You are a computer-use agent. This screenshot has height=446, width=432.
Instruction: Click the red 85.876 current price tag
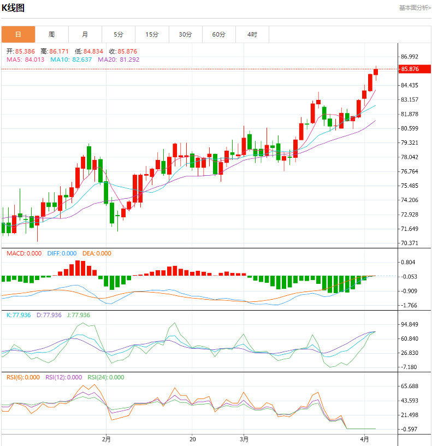pos(410,69)
